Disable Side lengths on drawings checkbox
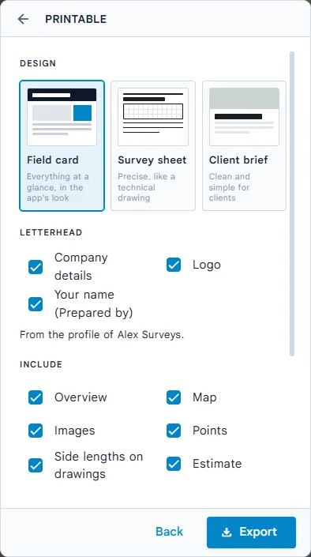Image resolution: width=311 pixels, height=557 pixels. coord(36,465)
